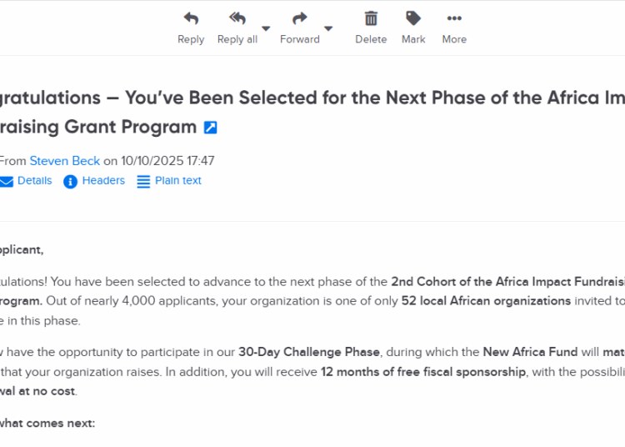View message Headers link
The height and width of the screenshot is (447, 625).
pos(103,180)
